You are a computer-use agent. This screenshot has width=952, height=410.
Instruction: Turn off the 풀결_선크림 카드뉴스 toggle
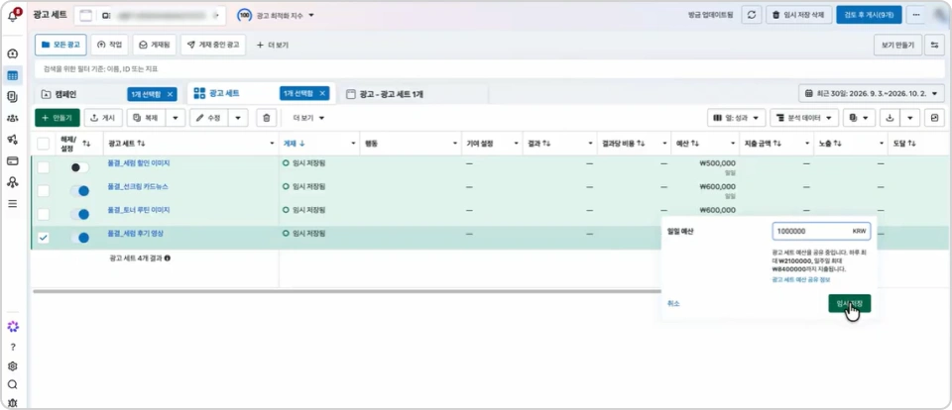[79, 190]
